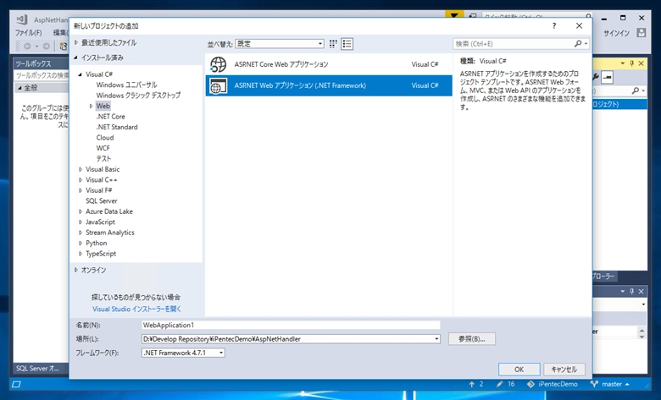Click the wrench properties icon in Solution Explorer
This screenshot has width=661, height=400.
596,77
